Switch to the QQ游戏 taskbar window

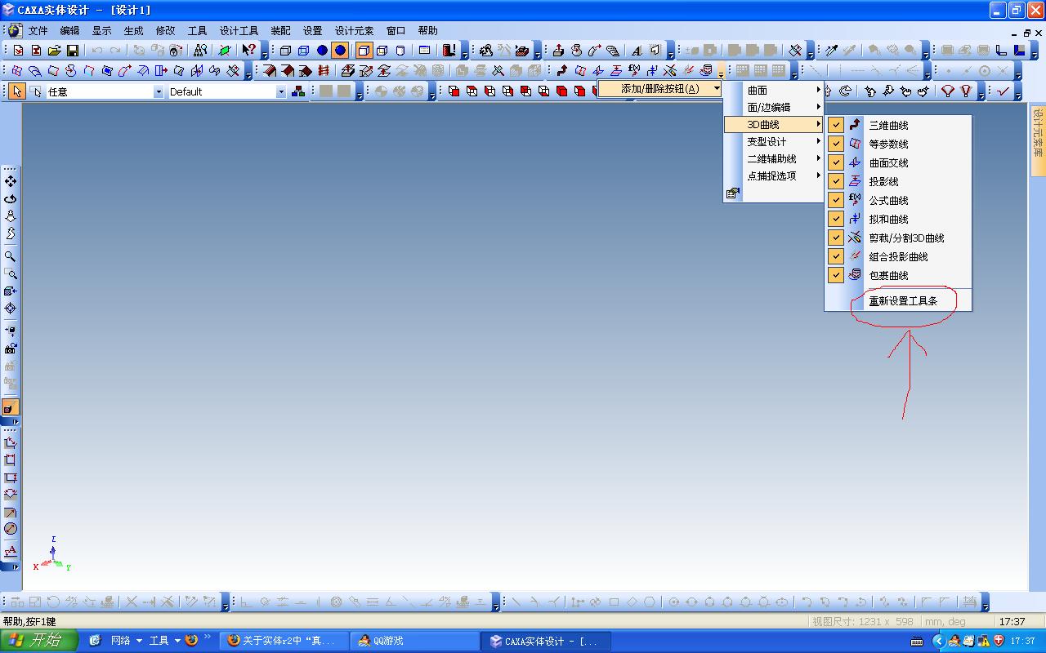414,641
